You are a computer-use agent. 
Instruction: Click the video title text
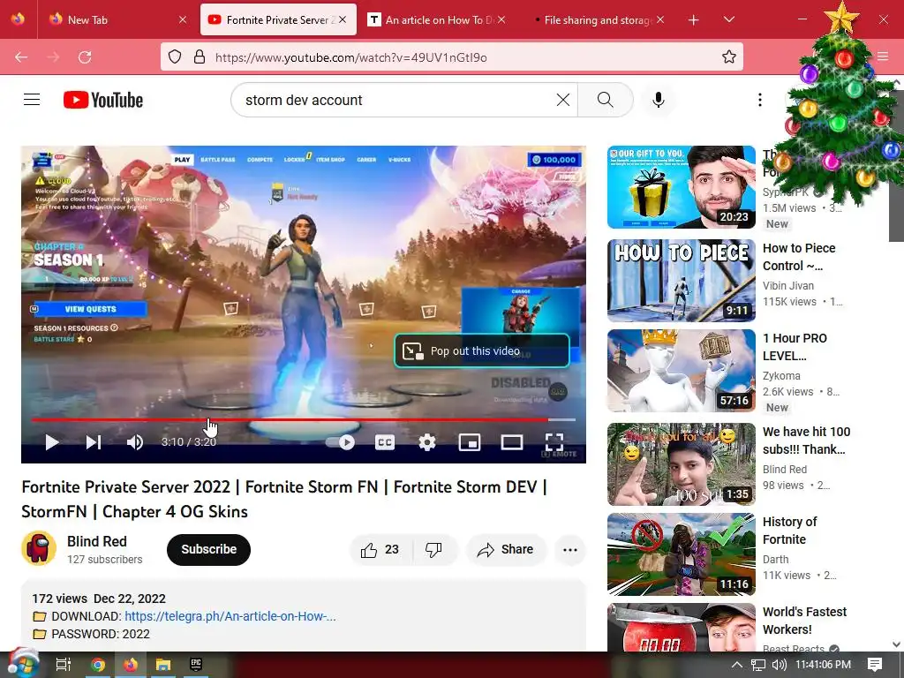[x=284, y=500]
